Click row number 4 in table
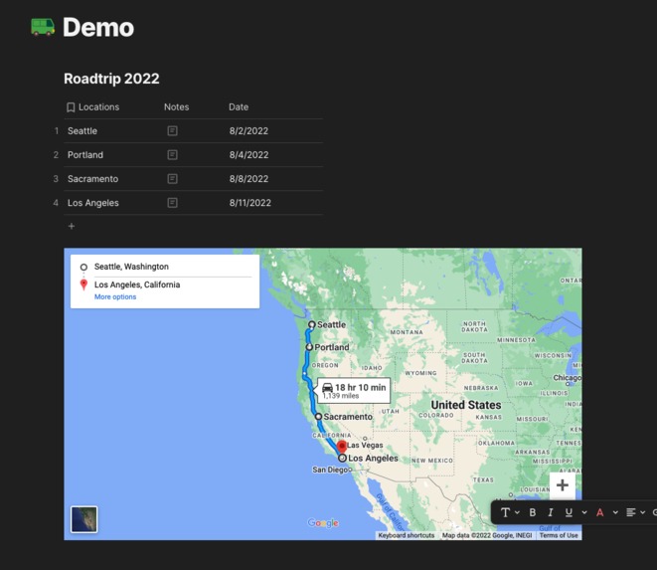 click(56, 203)
